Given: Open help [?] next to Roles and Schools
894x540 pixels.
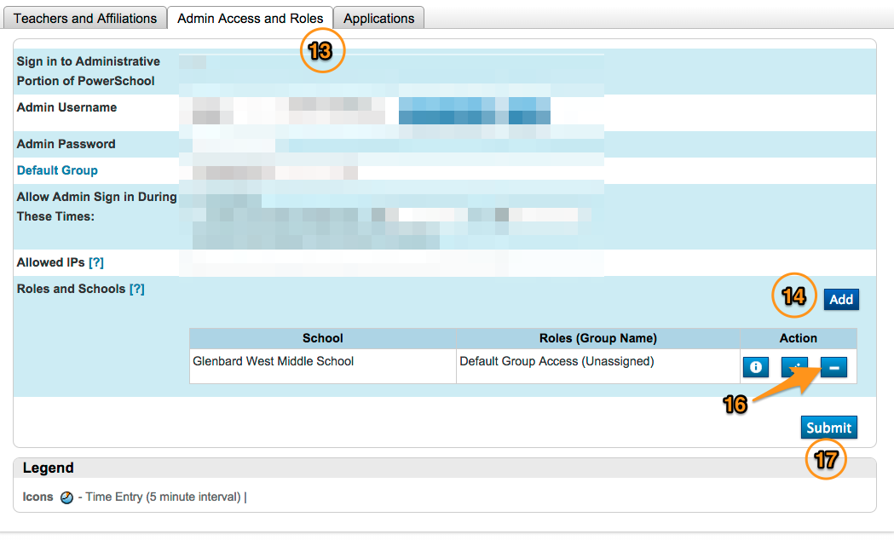Looking at the screenshot, I should coord(136,290).
